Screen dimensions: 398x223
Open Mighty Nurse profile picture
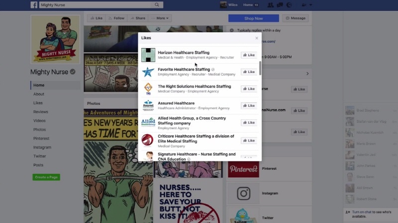click(x=55, y=39)
